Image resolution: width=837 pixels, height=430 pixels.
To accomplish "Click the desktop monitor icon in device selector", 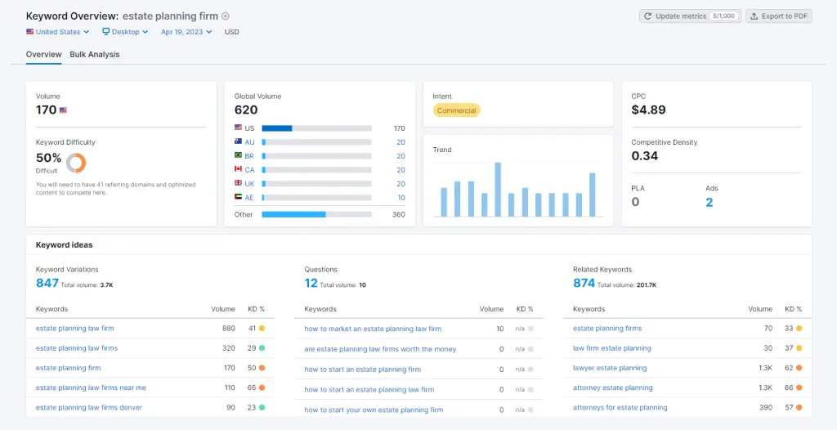I will 105,32.
